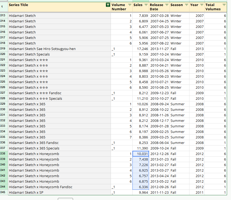Viewport: 231px width, 200px height.
Task: Select Sales value 5,906
Action: coord(141,38)
